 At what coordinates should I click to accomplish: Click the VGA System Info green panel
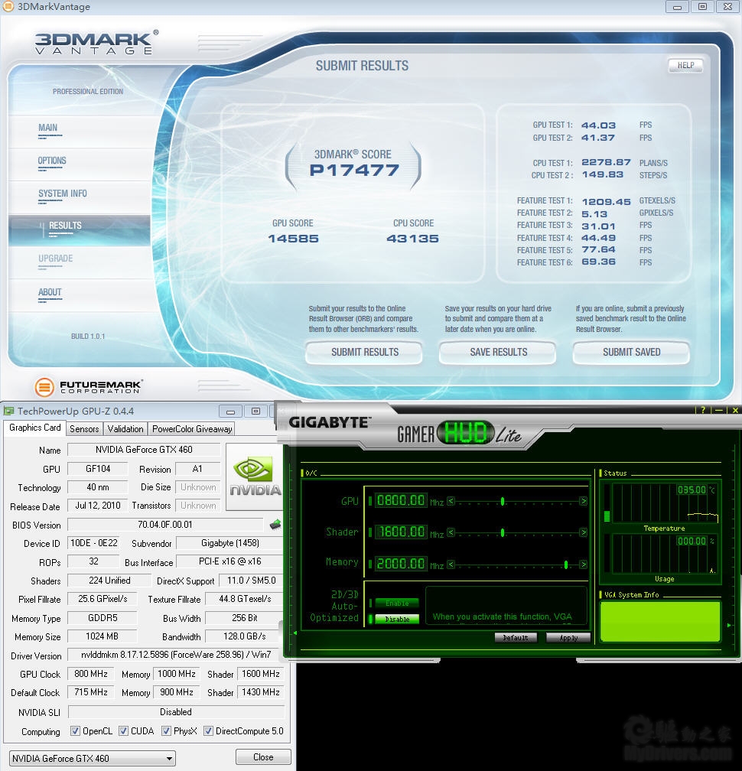[660, 621]
